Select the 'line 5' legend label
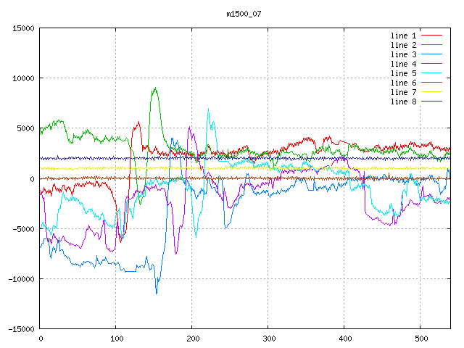The height and width of the screenshot is (348, 464). click(x=404, y=73)
